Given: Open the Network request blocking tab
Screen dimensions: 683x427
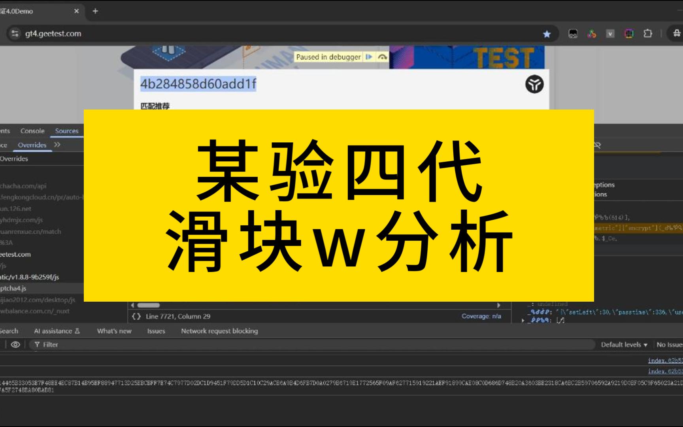Looking at the screenshot, I should (x=219, y=331).
